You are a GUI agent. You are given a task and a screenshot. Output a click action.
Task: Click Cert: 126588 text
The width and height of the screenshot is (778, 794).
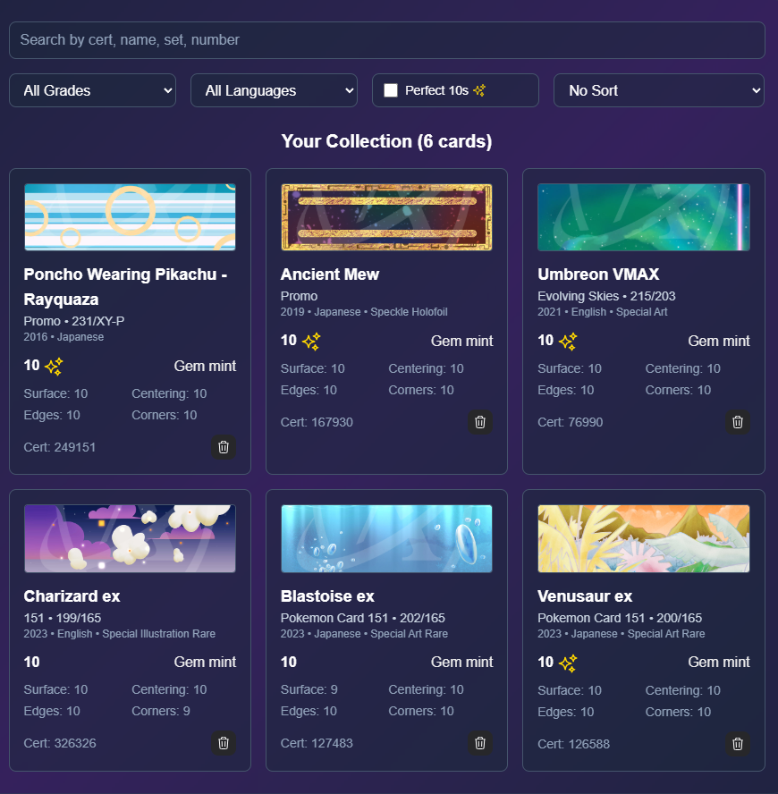[x=573, y=744]
